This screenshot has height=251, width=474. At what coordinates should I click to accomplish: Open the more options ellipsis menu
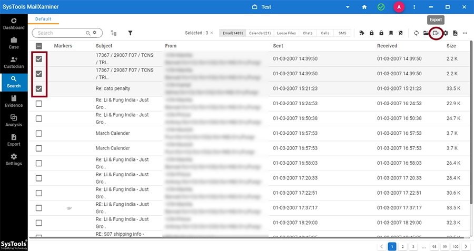point(465,33)
